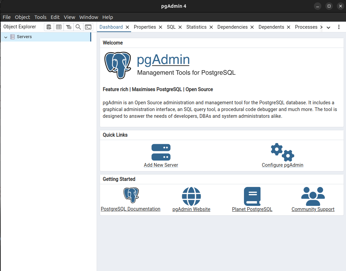This screenshot has height=271, width=346.
Task: Open the Tools menu
Action: (x=40, y=17)
